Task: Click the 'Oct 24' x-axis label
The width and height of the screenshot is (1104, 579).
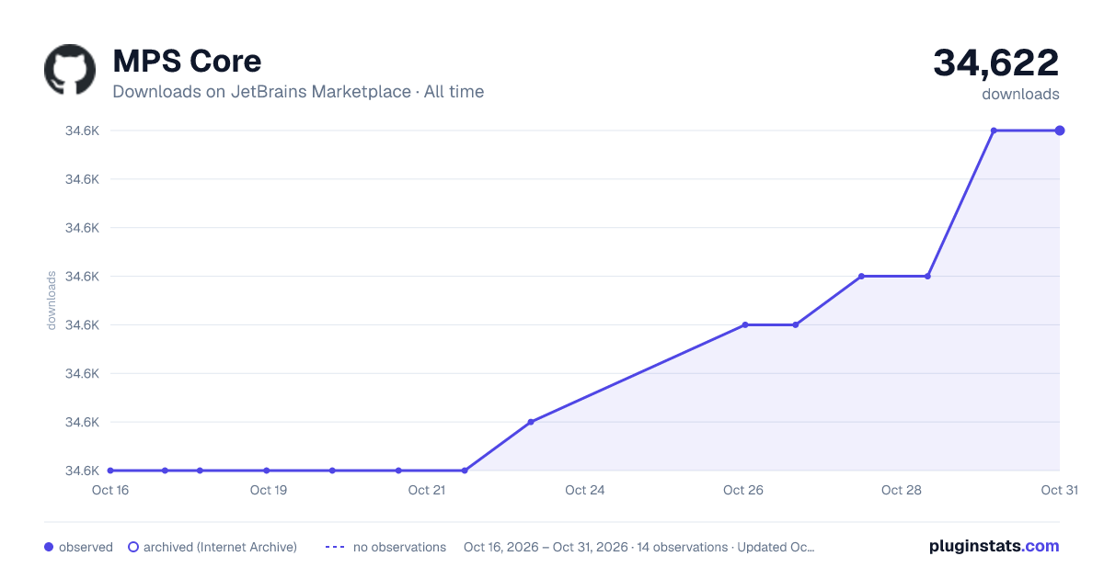Action: pyautogui.click(x=585, y=490)
